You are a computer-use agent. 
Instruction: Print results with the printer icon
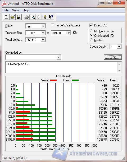coord(27,17)
